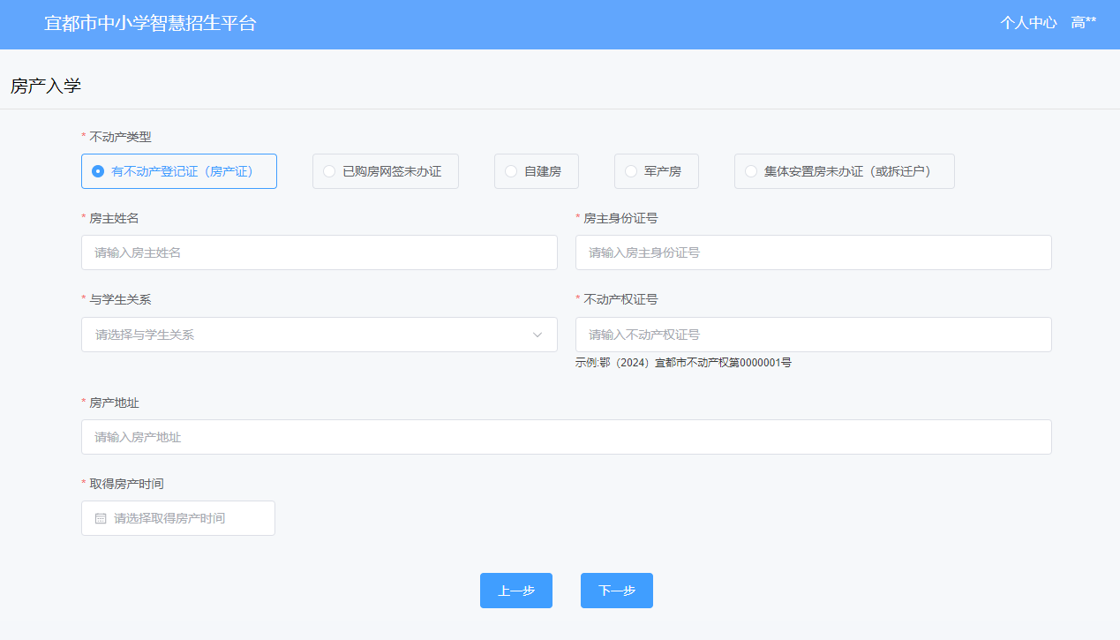Screen dimensions: 1120x640
Task: Focus the 请输入房主姓名 input field
Action: click(319, 252)
